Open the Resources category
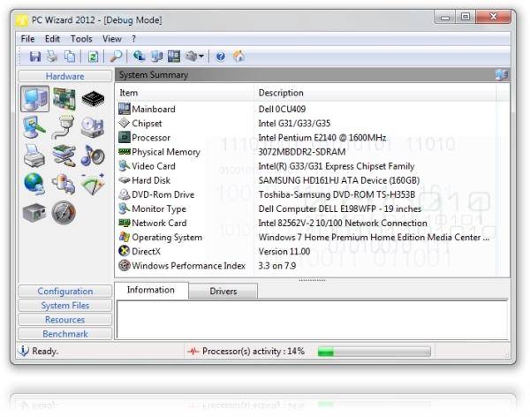This screenshot has height=417, width=530. 64,320
